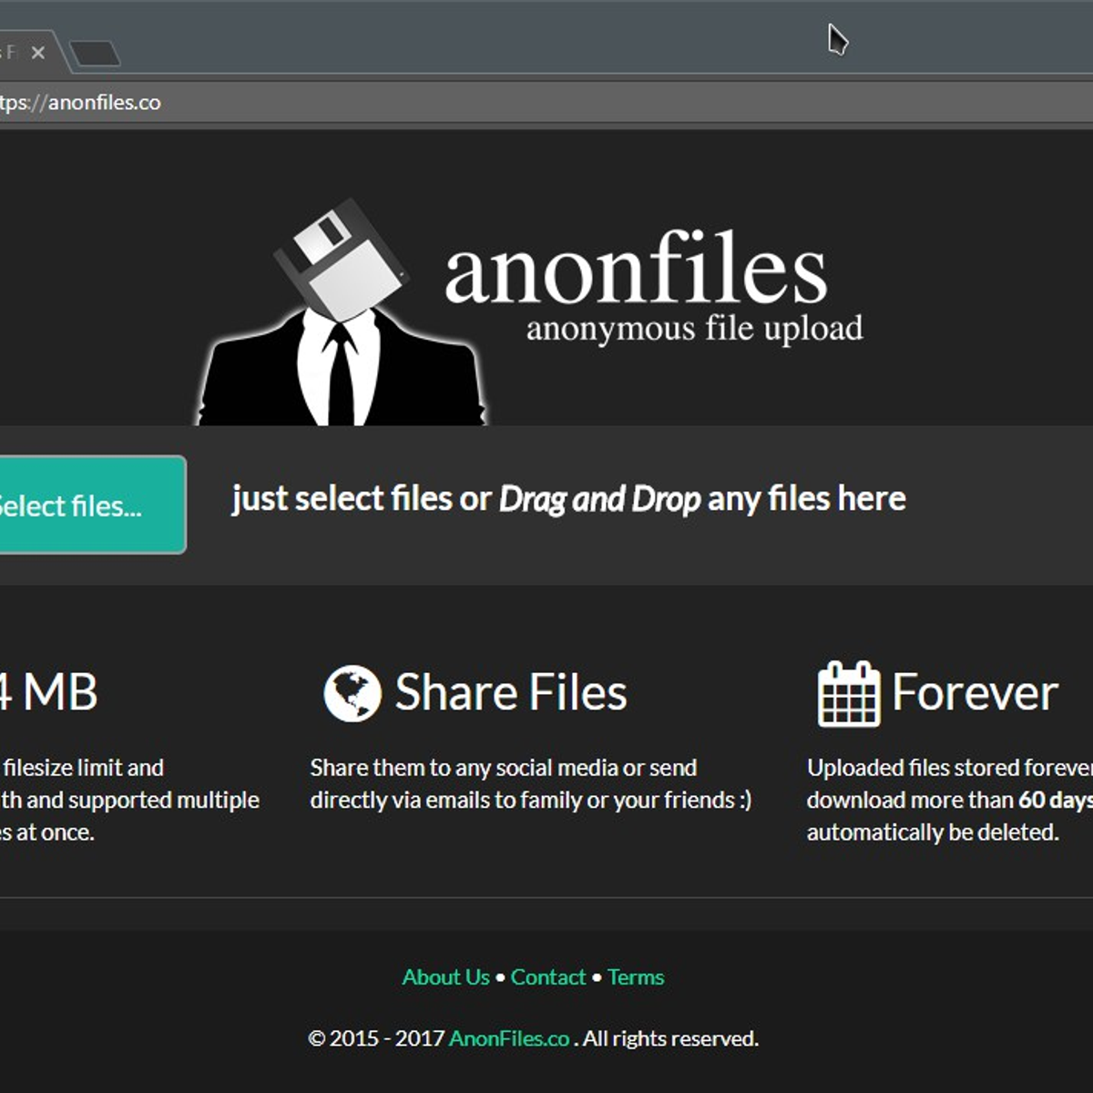
Task: Click the calendar icon beside Forever
Action: tap(849, 693)
